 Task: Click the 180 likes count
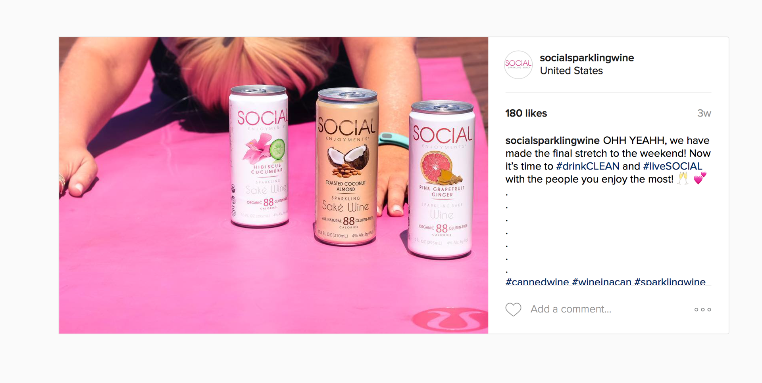526,113
